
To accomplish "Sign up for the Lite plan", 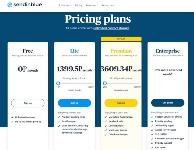I will click(74, 103).
